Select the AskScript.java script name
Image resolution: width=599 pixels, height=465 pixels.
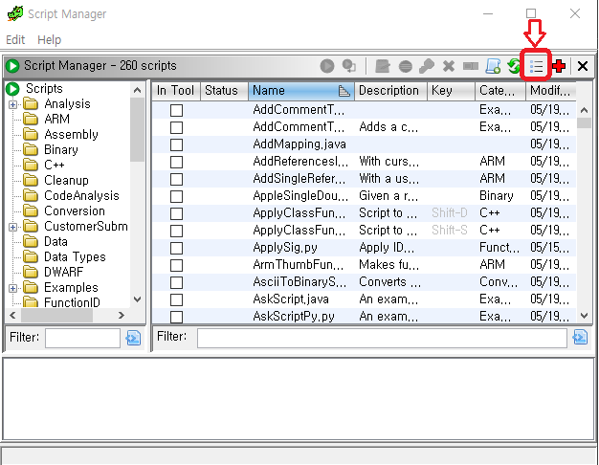(291, 299)
